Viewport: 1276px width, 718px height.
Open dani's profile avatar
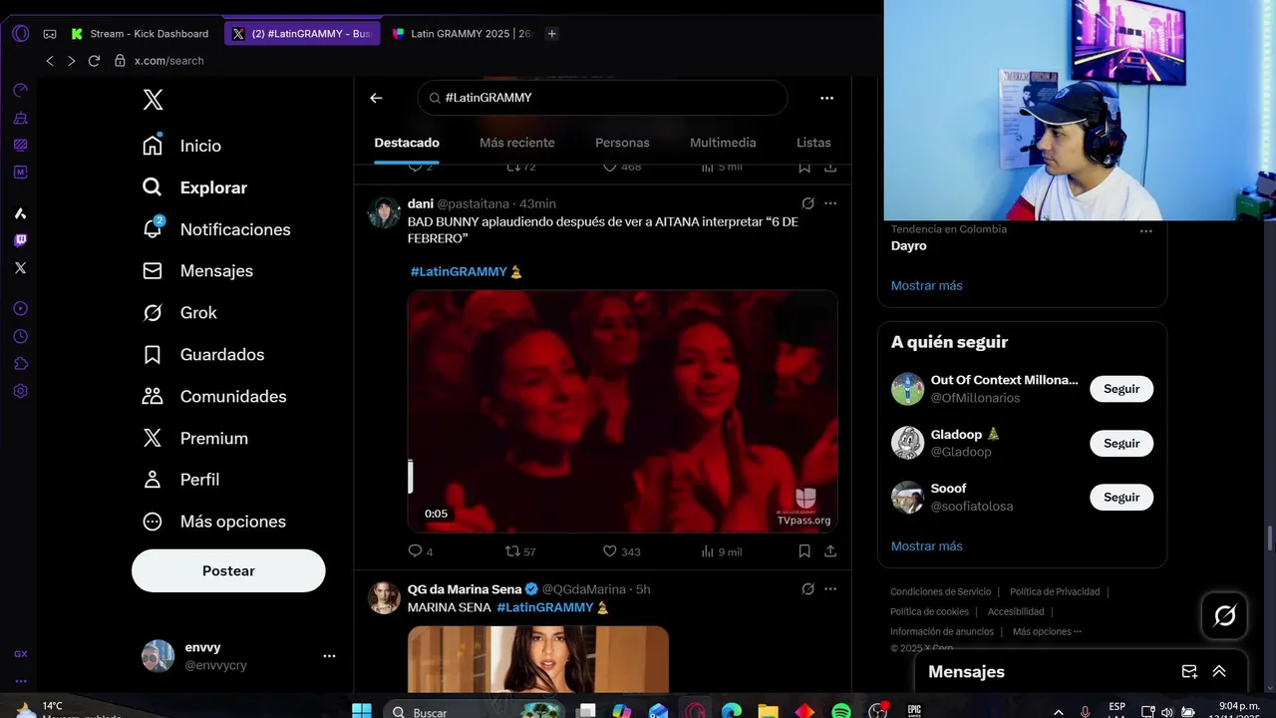(384, 212)
